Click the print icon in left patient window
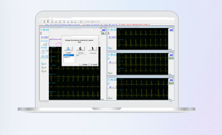 [44, 30]
